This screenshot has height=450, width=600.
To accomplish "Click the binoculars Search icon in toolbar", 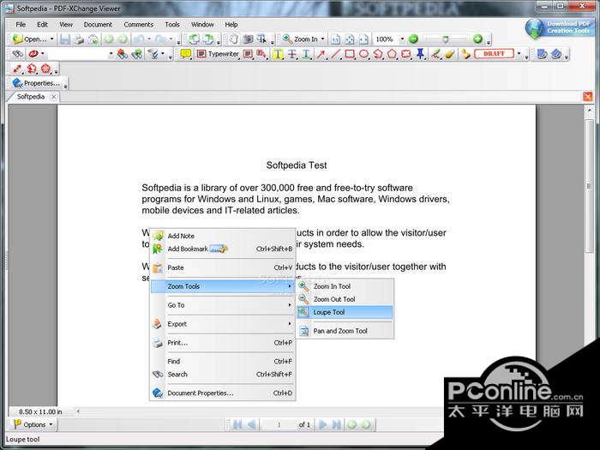I will [x=18, y=54].
